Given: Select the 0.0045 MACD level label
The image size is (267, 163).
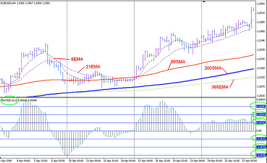Looking at the screenshot, I should [x=261, y=106].
